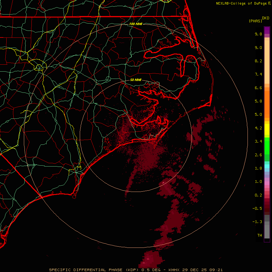This screenshot has width=272, height=272.
Task: Click the yellow segment of the color bar
Action: coord(267,129)
